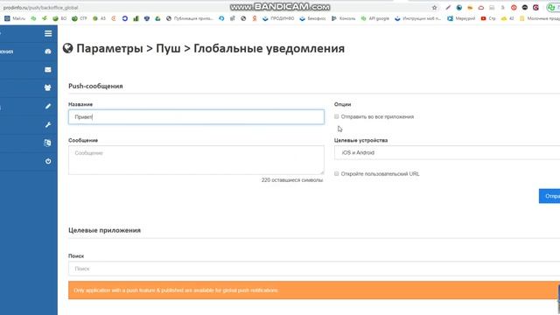560x315 pixels.
Task: Bookmark this page with the star icon
Action: click(x=434, y=8)
